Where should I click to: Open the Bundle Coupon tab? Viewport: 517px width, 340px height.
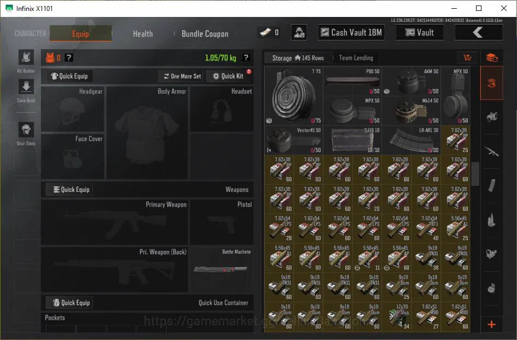click(x=205, y=34)
